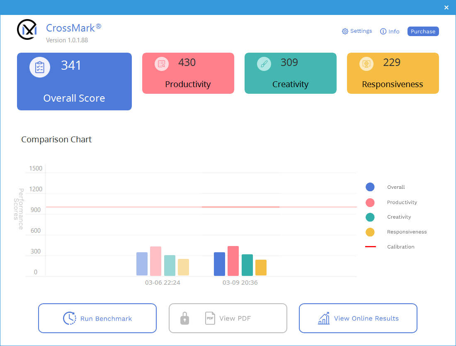Click the Productivity document icon
Viewport: 456px width, 346px height.
tap(162, 64)
